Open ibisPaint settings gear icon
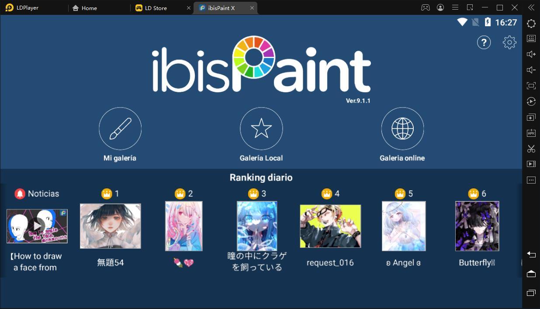This screenshot has height=309, width=540. pos(509,42)
